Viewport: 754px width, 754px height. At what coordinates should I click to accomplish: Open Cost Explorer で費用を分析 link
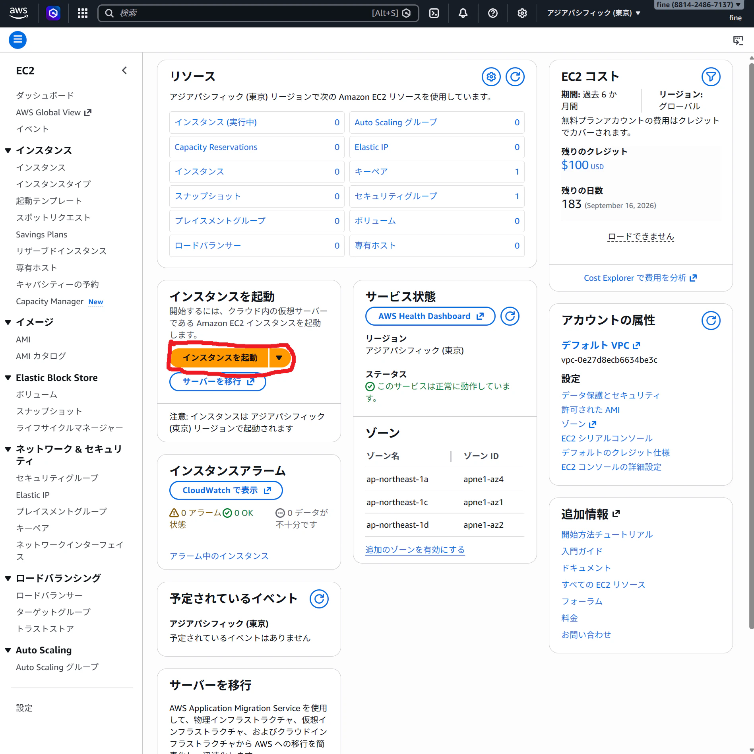(640, 278)
